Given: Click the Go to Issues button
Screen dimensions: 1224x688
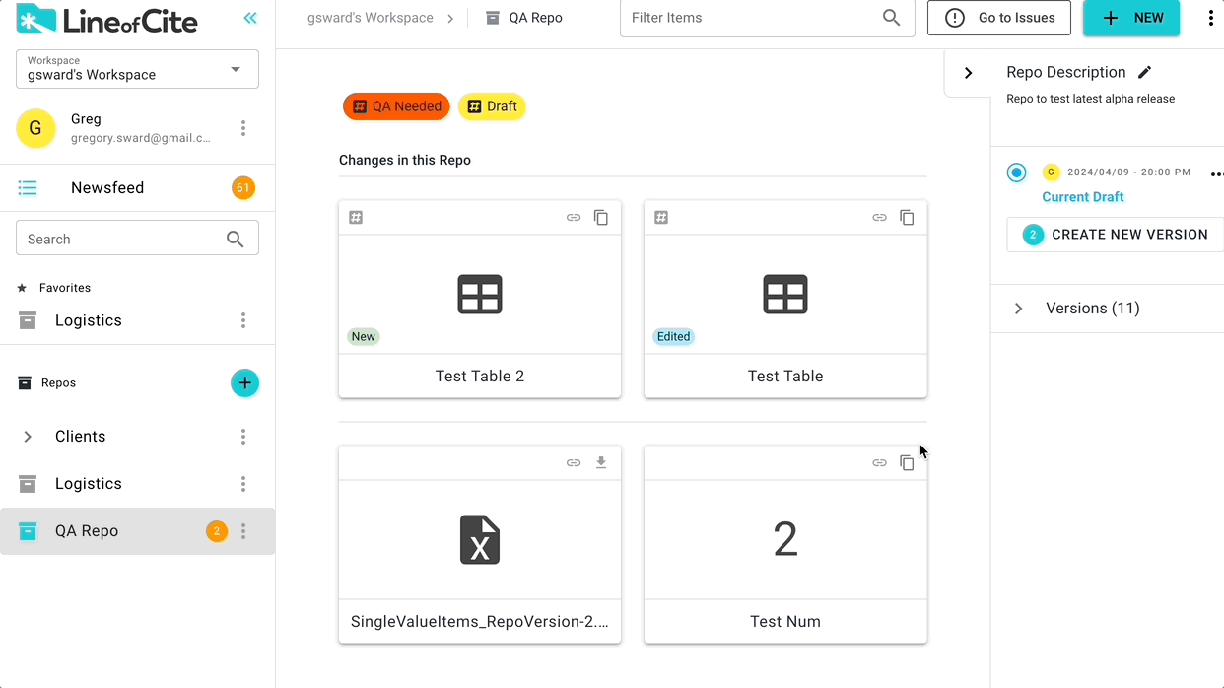Looking at the screenshot, I should 998,18.
